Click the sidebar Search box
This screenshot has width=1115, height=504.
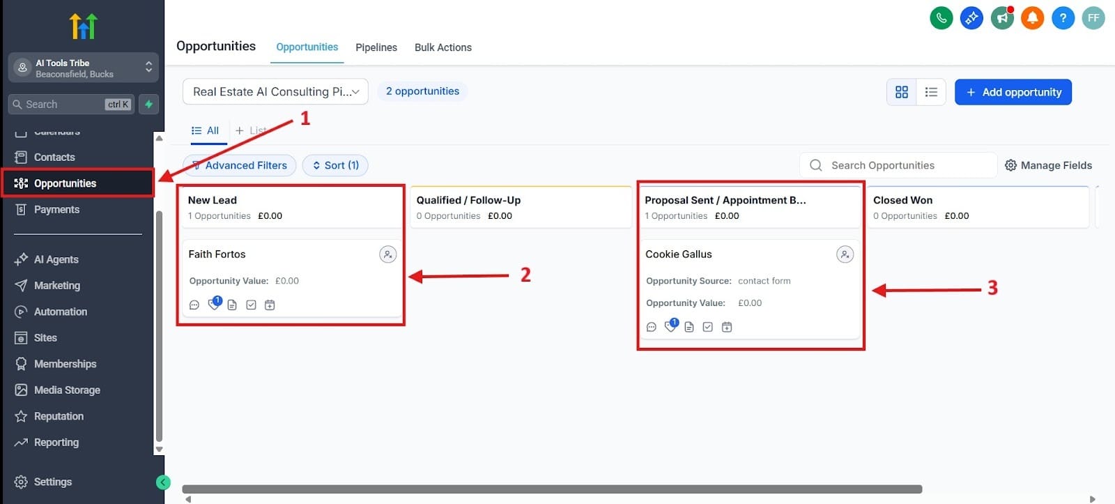click(x=70, y=105)
